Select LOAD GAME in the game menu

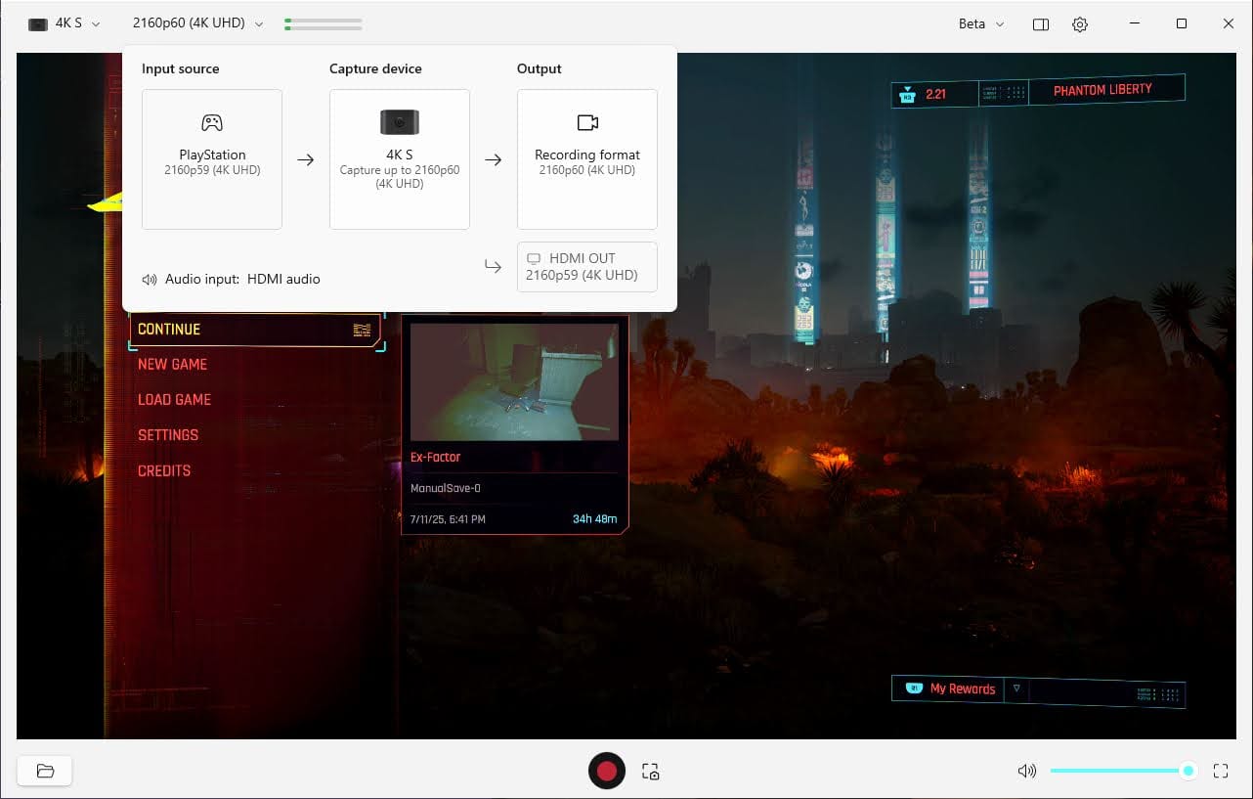tap(175, 399)
